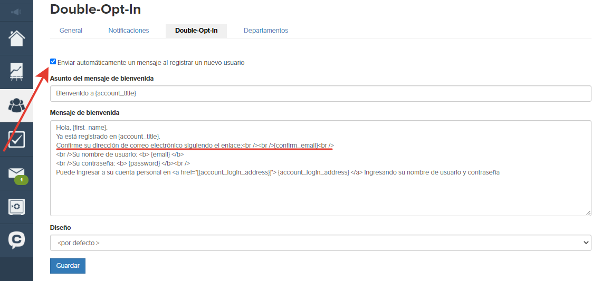
Task: Select the Double-Opt-In tab
Action: 196,31
